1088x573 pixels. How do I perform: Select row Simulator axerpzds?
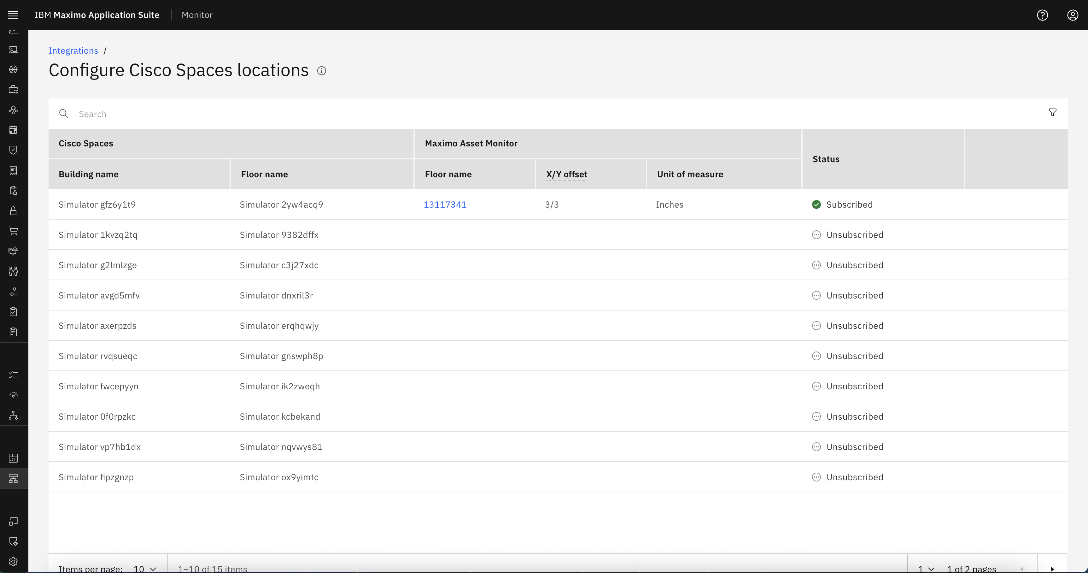pos(558,326)
